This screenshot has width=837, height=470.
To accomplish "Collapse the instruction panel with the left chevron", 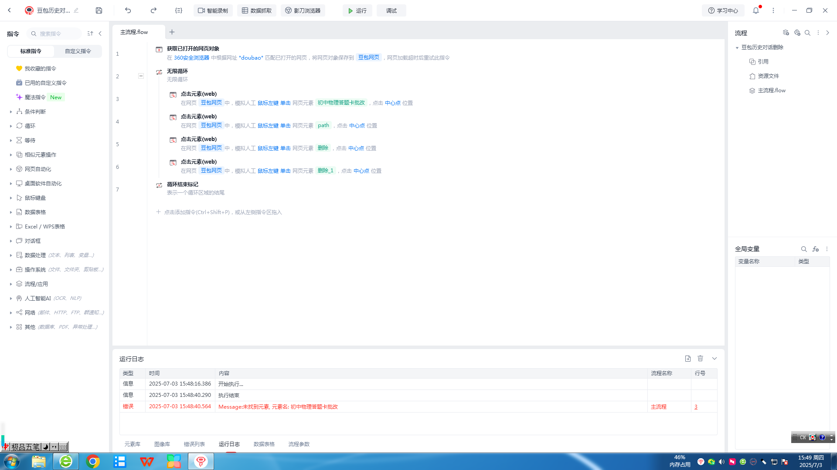I will (100, 34).
